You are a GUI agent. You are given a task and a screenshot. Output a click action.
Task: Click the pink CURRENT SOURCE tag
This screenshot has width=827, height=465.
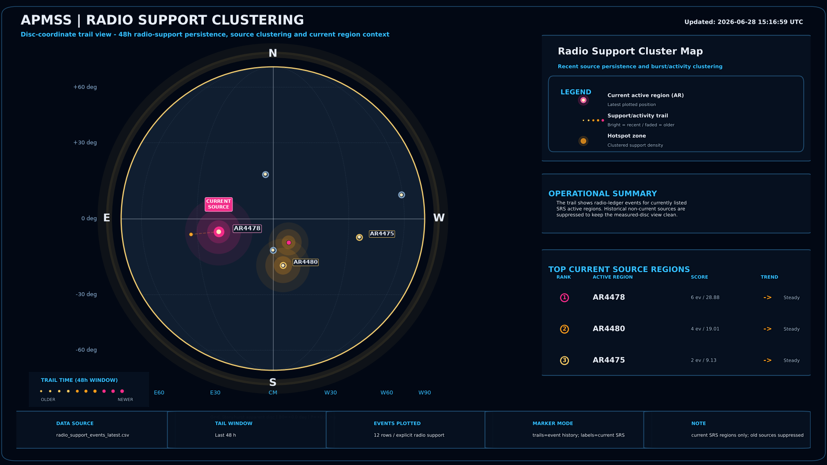tap(218, 204)
